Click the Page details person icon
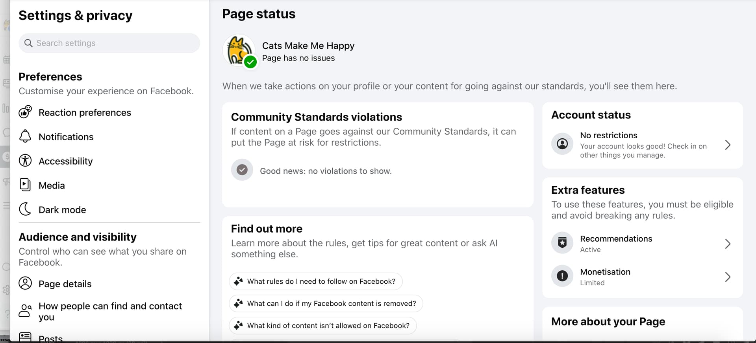The width and height of the screenshot is (756, 343). coord(25,283)
